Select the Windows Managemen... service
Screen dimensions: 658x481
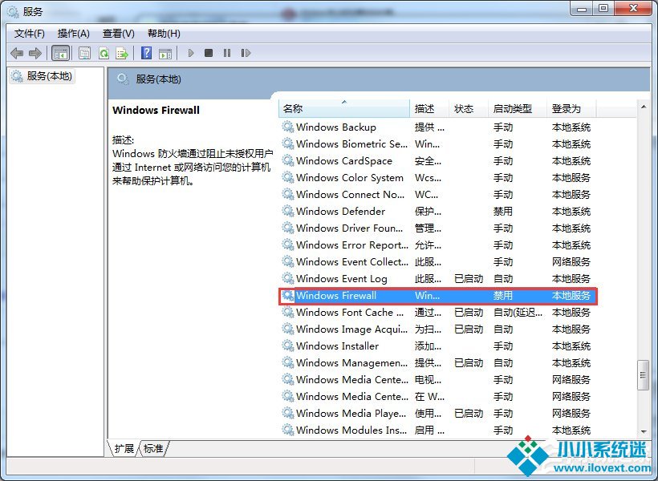pos(437,362)
